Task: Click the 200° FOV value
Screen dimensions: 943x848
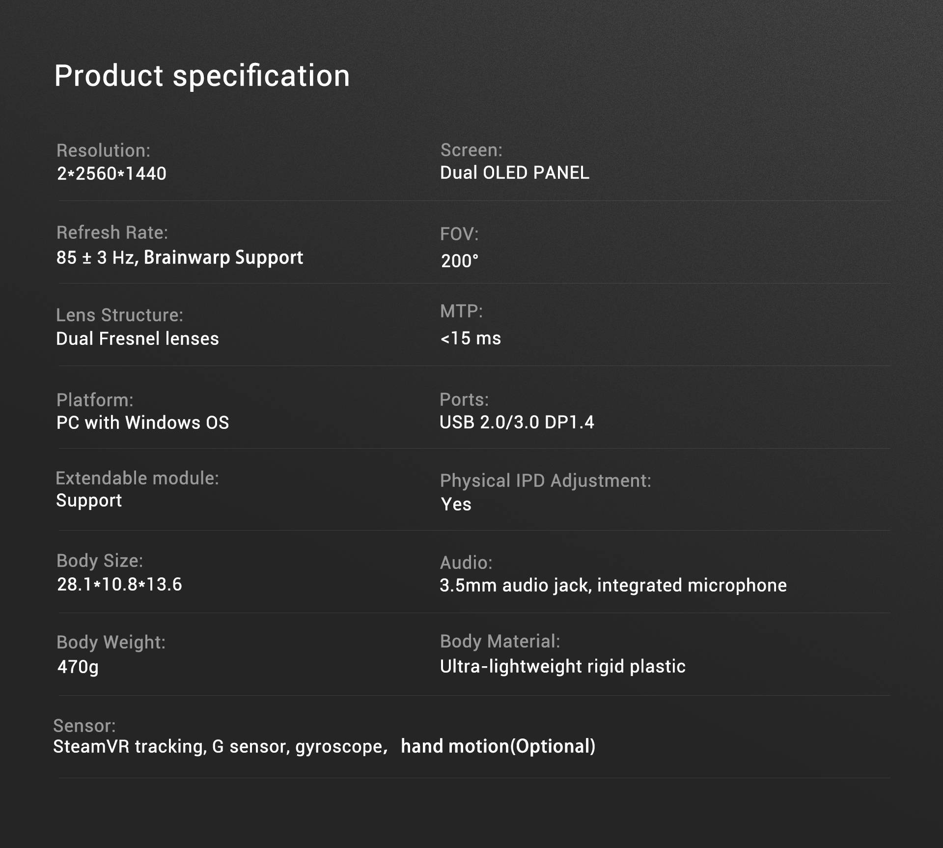Action: pyautogui.click(x=459, y=261)
